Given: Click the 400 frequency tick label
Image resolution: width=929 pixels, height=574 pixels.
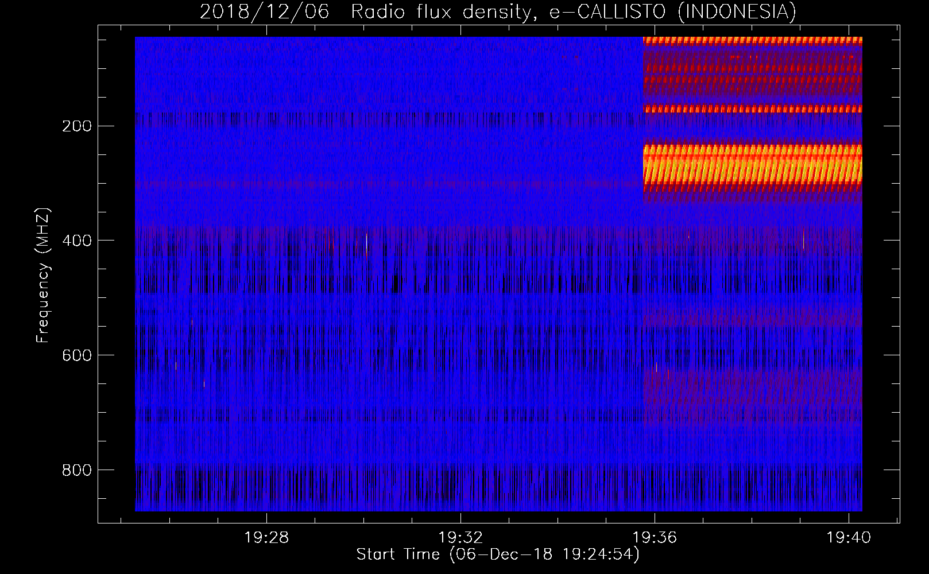Looking at the screenshot, I should pyautogui.click(x=77, y=241).
